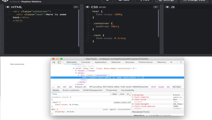Expand HTML panel dropdown chevron
The width and height of the screenshot is (212, 120).
tap(76, 7)
